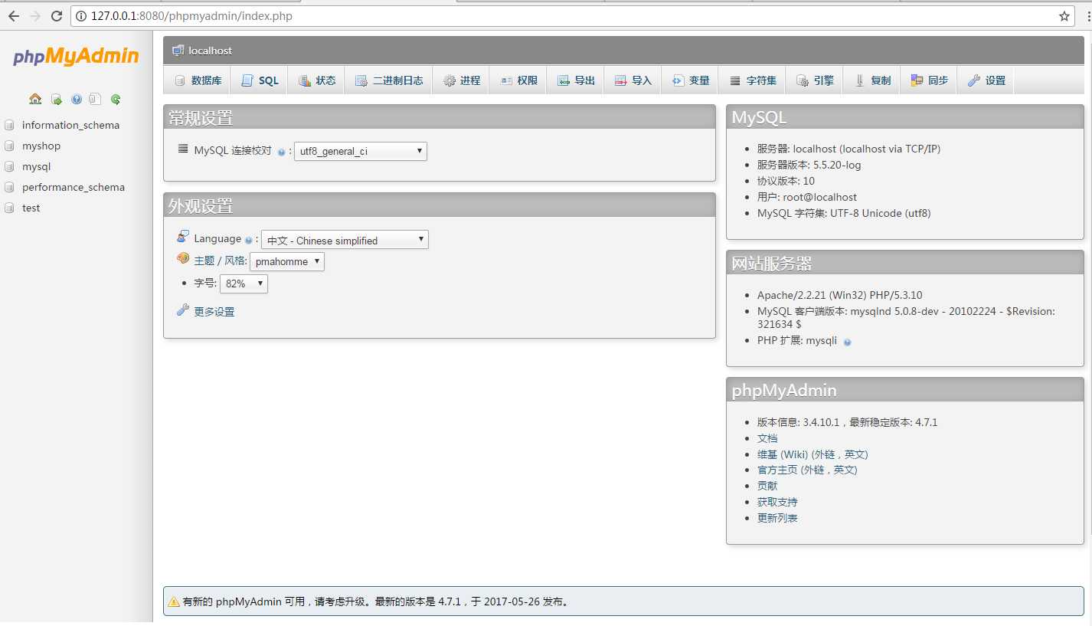Select the test database
This screenshot has width=1092, height=626.
click(x=31, y=208)
